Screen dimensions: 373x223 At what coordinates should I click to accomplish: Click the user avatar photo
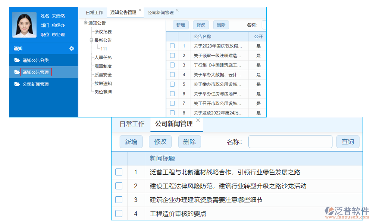tap(24, 24)
